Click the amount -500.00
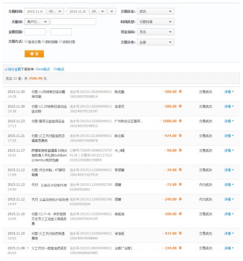Image resolution: width=243 pixels, height=261 pixels. [x=170, y=91]
